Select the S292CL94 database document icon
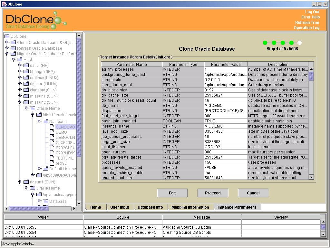330x248 pixels. coord(52,148)
